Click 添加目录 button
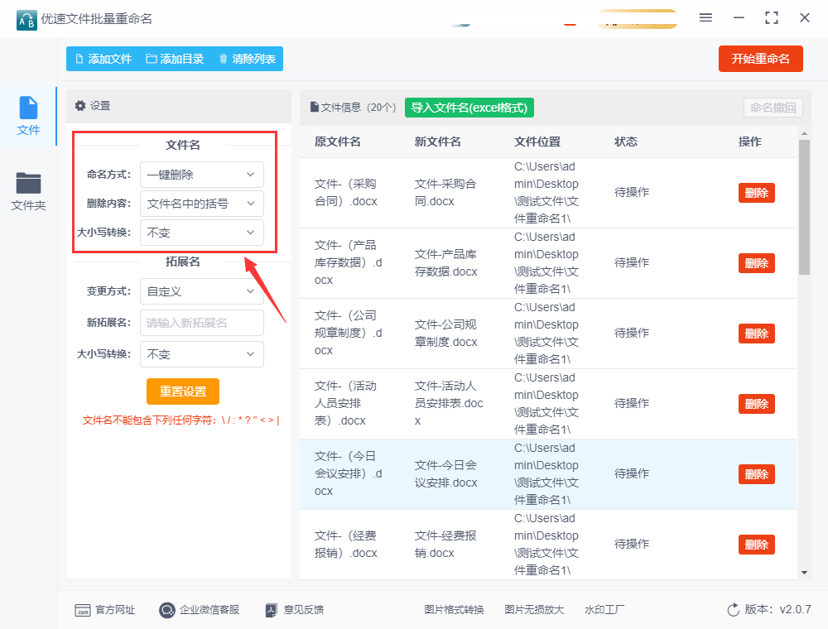This screenshot has height=629, width=828. [x=175, y=59]
